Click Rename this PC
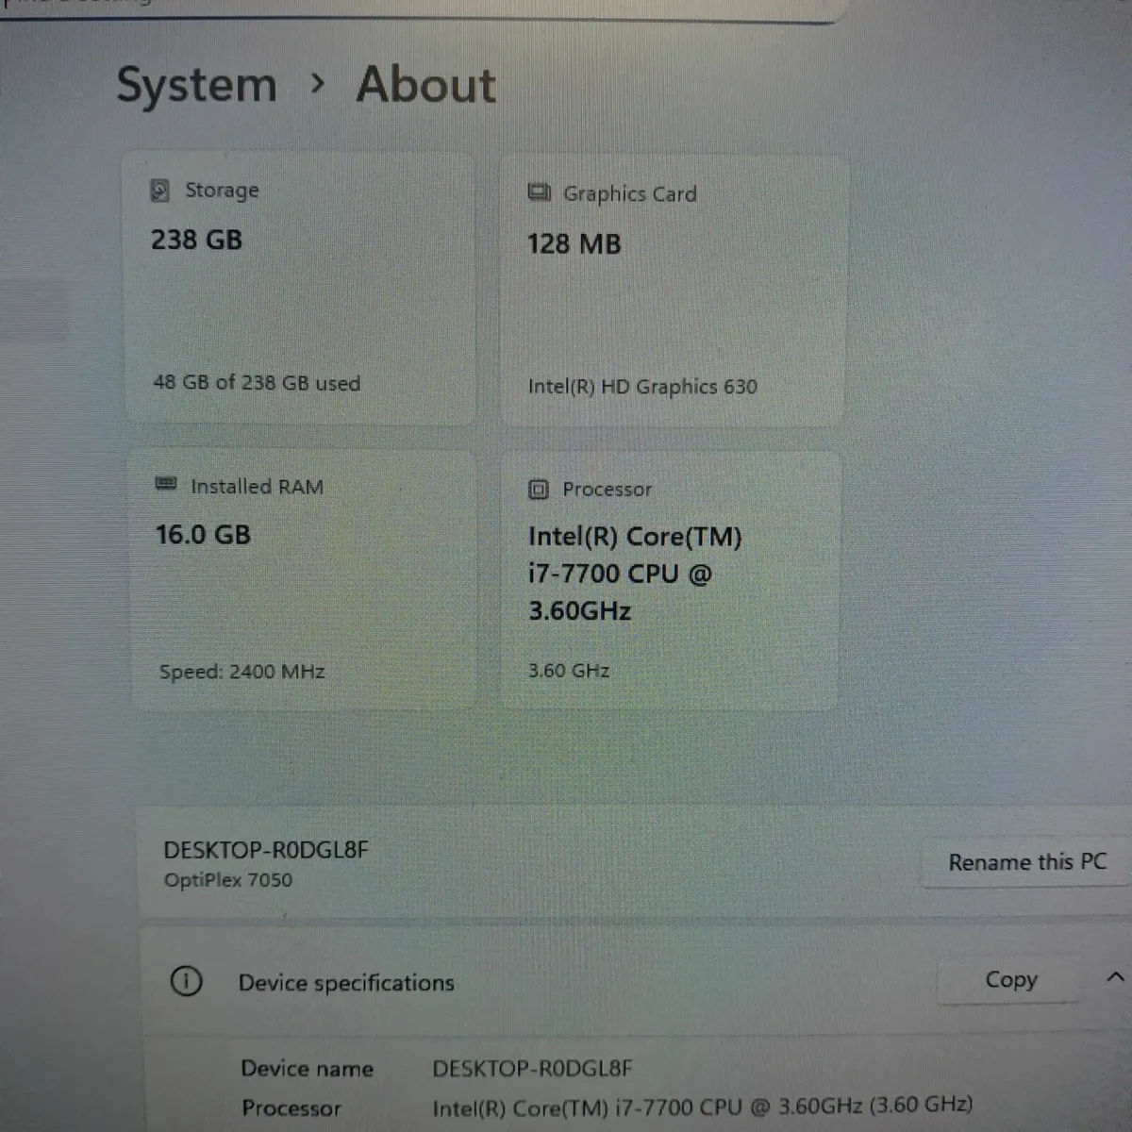Screen dimensions: 1132x1132 (1026, 861)
